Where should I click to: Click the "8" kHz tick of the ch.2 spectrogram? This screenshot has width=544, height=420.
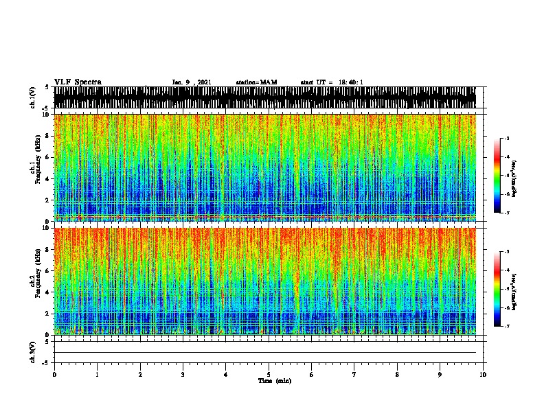point(48,250)
